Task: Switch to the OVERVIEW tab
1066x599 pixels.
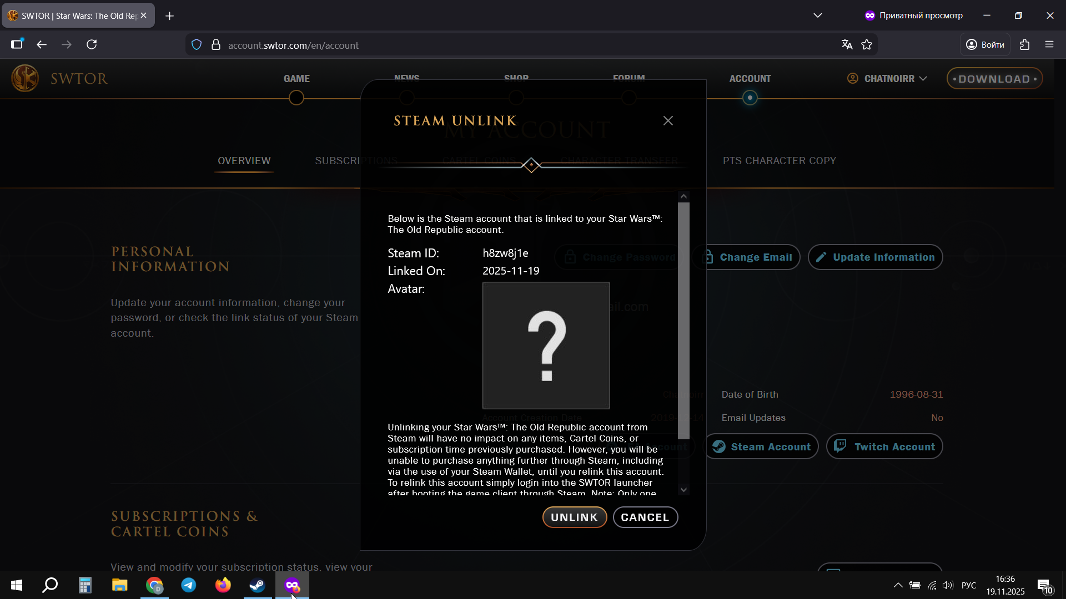Action: [x=244, y=161]
